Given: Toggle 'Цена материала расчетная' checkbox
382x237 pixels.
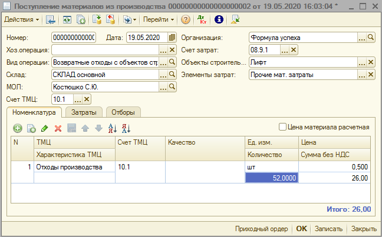Looking at the screenshot, I should [282, 126].
